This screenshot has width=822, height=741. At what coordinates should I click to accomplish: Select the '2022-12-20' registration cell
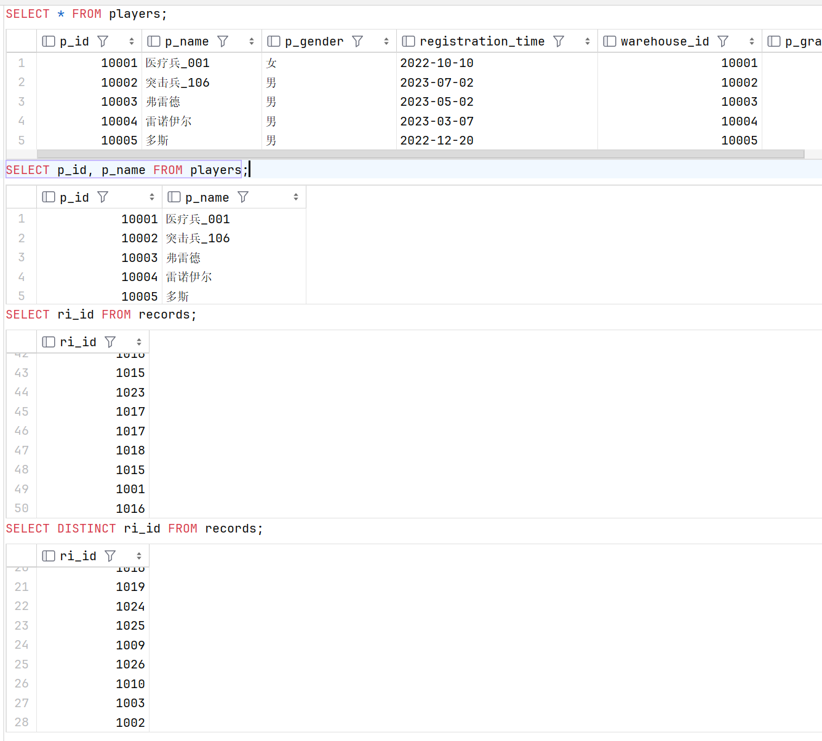(437, 140)
